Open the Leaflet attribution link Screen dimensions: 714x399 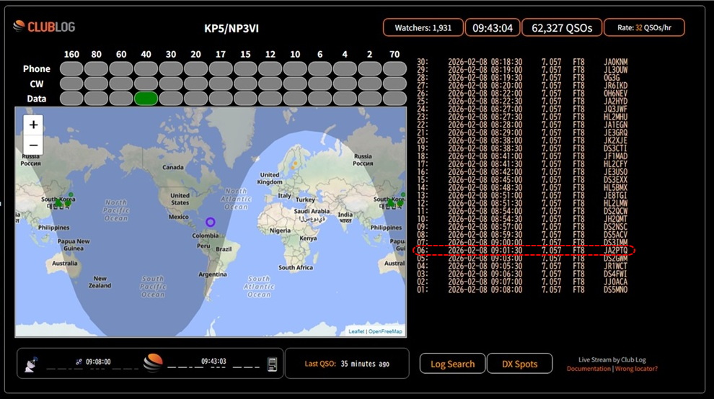[356, 331]
